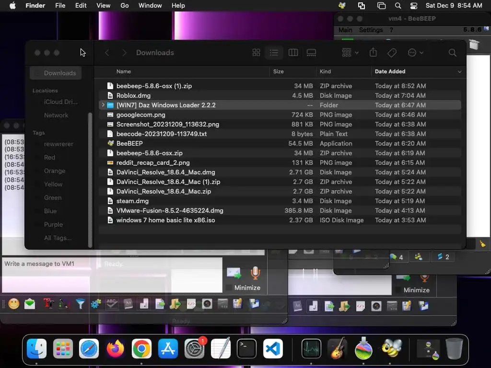Open Network in the Finder sidebar
Viewport: 491px width, 368px height.
coord(56,115)
